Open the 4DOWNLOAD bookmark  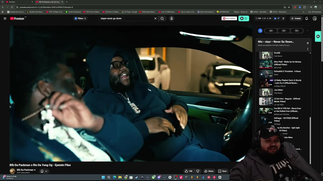[223, 12]
